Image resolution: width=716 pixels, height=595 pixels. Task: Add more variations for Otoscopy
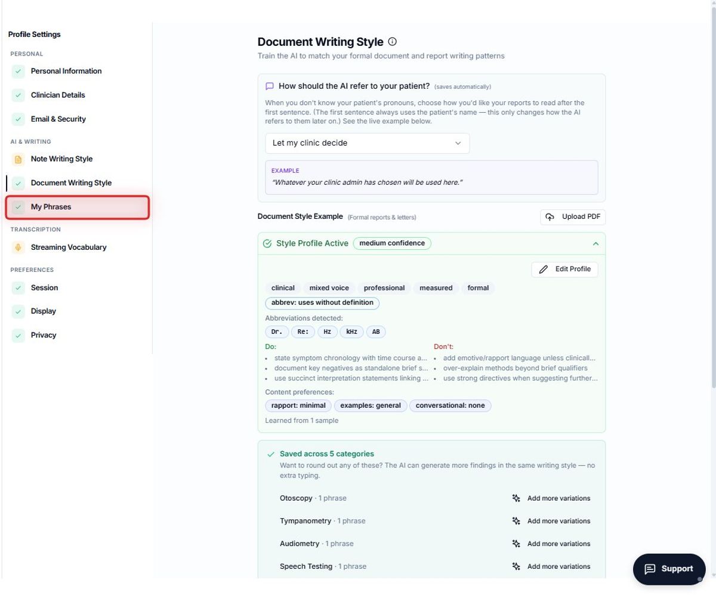(x=551, y=498)
